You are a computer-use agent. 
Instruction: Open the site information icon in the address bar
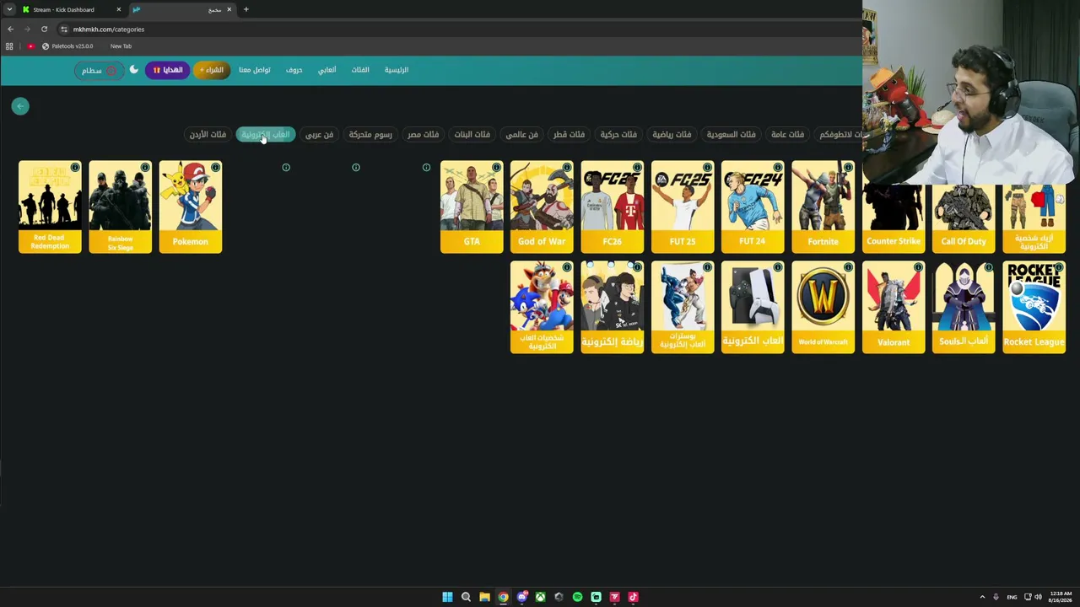click(x=64, y=29)
